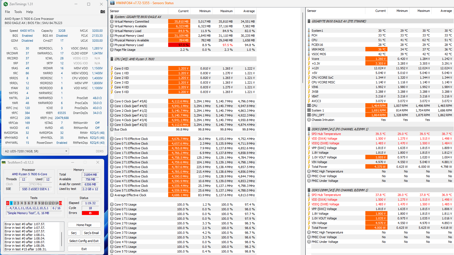Select the Virtual Memory Committed row icon
Viewport: 454px width, 255px height.
pos(112,22)
